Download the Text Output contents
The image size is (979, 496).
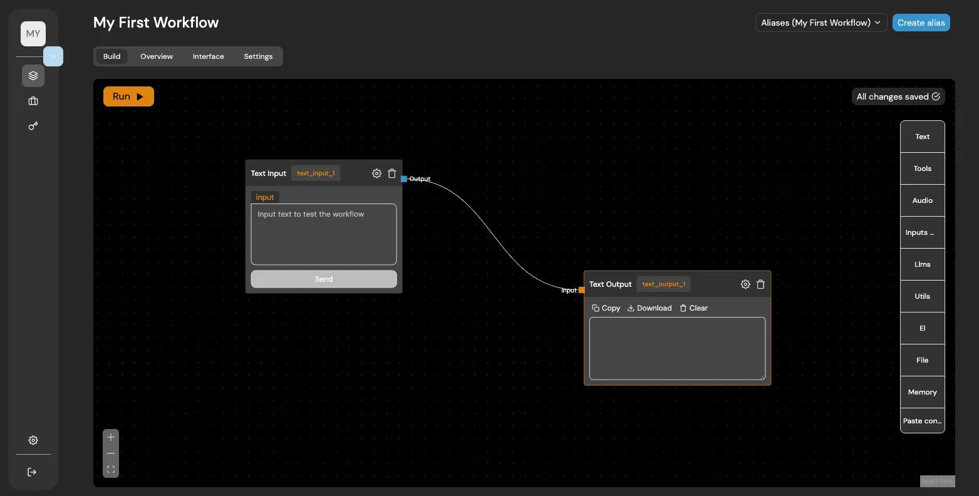click(x=650, y=308)
